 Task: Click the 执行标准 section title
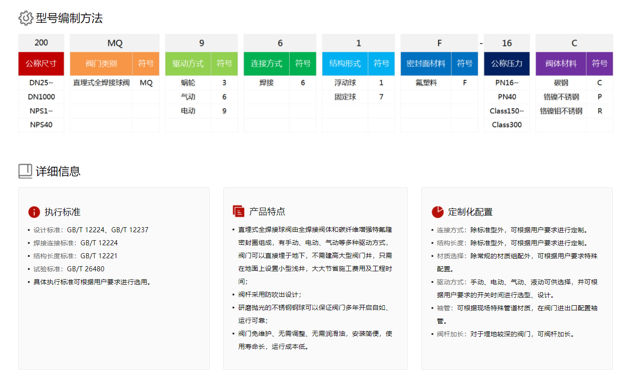pyautogui.click(x=62, y=212)
